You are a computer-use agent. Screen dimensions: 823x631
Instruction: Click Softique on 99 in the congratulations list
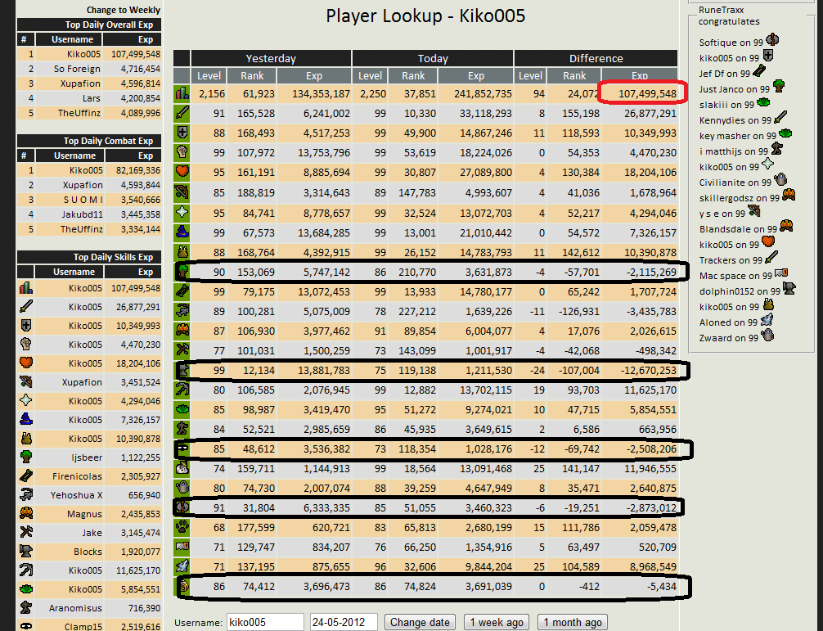tap(731, 43)
